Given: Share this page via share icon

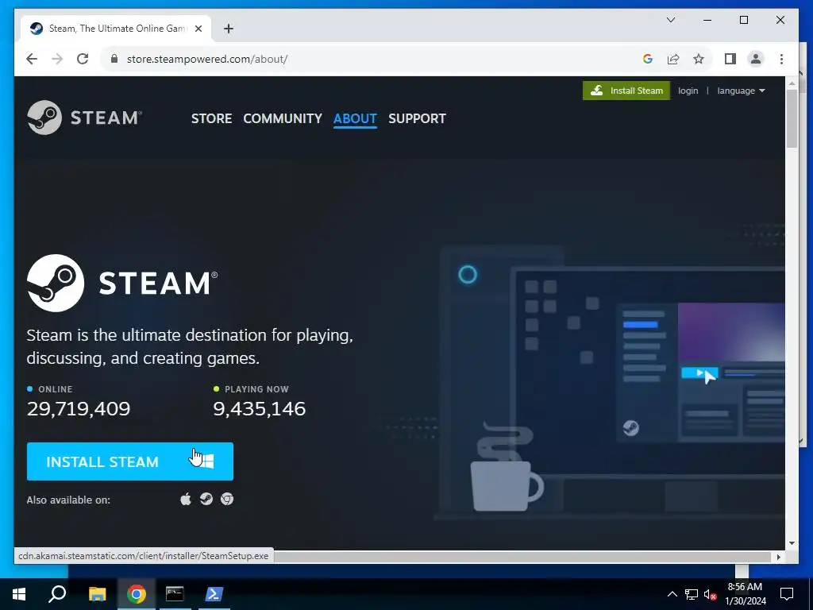Looking at the screenshot, I should [x=673, y=59].
